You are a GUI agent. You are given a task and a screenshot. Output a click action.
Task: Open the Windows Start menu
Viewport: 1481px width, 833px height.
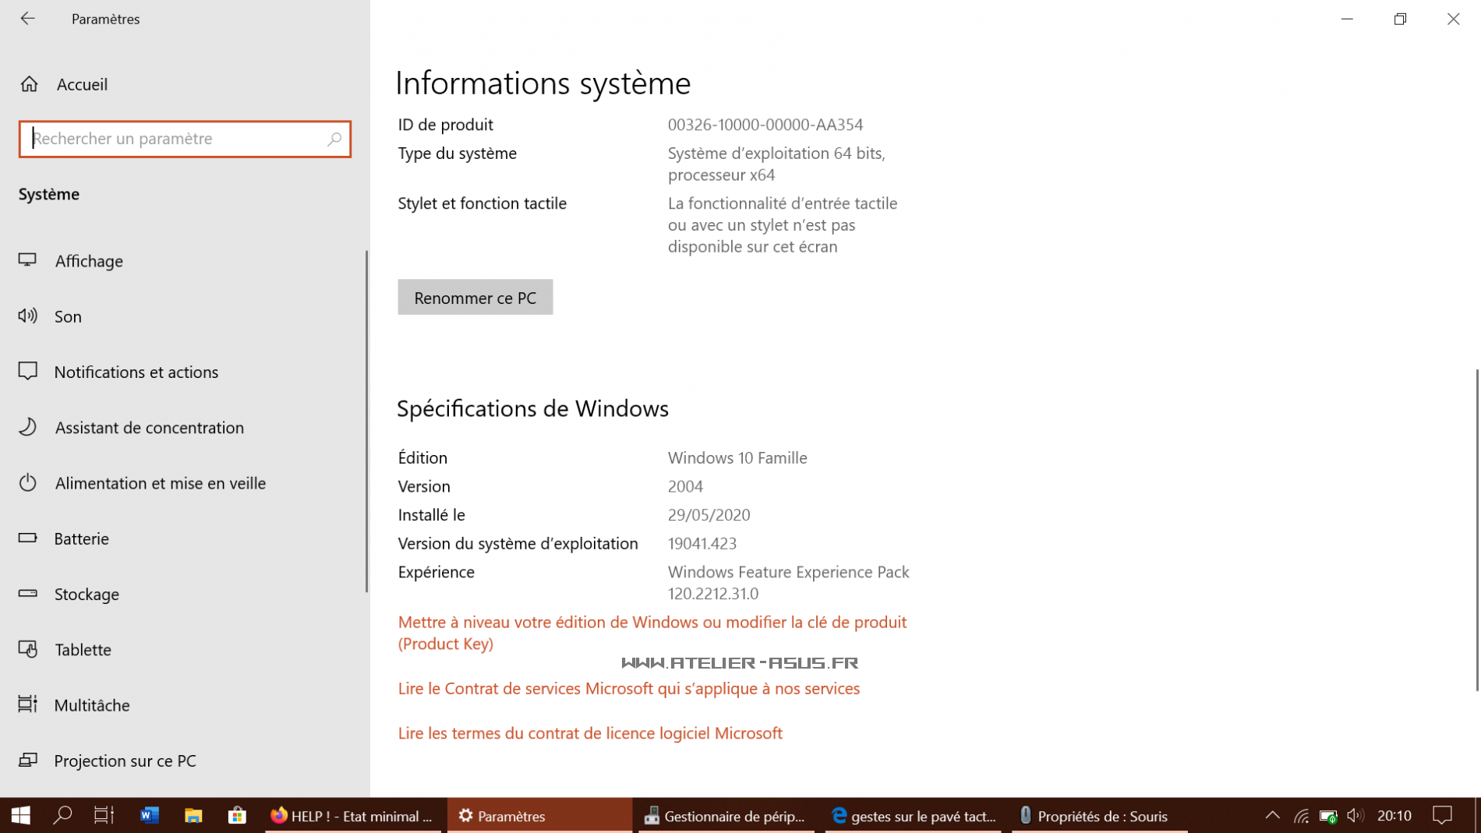pos(21,816)
